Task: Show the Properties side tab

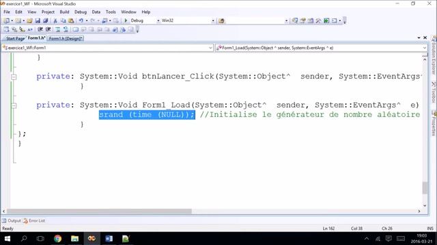Action: pyautogui.click(x=434, y=123)
